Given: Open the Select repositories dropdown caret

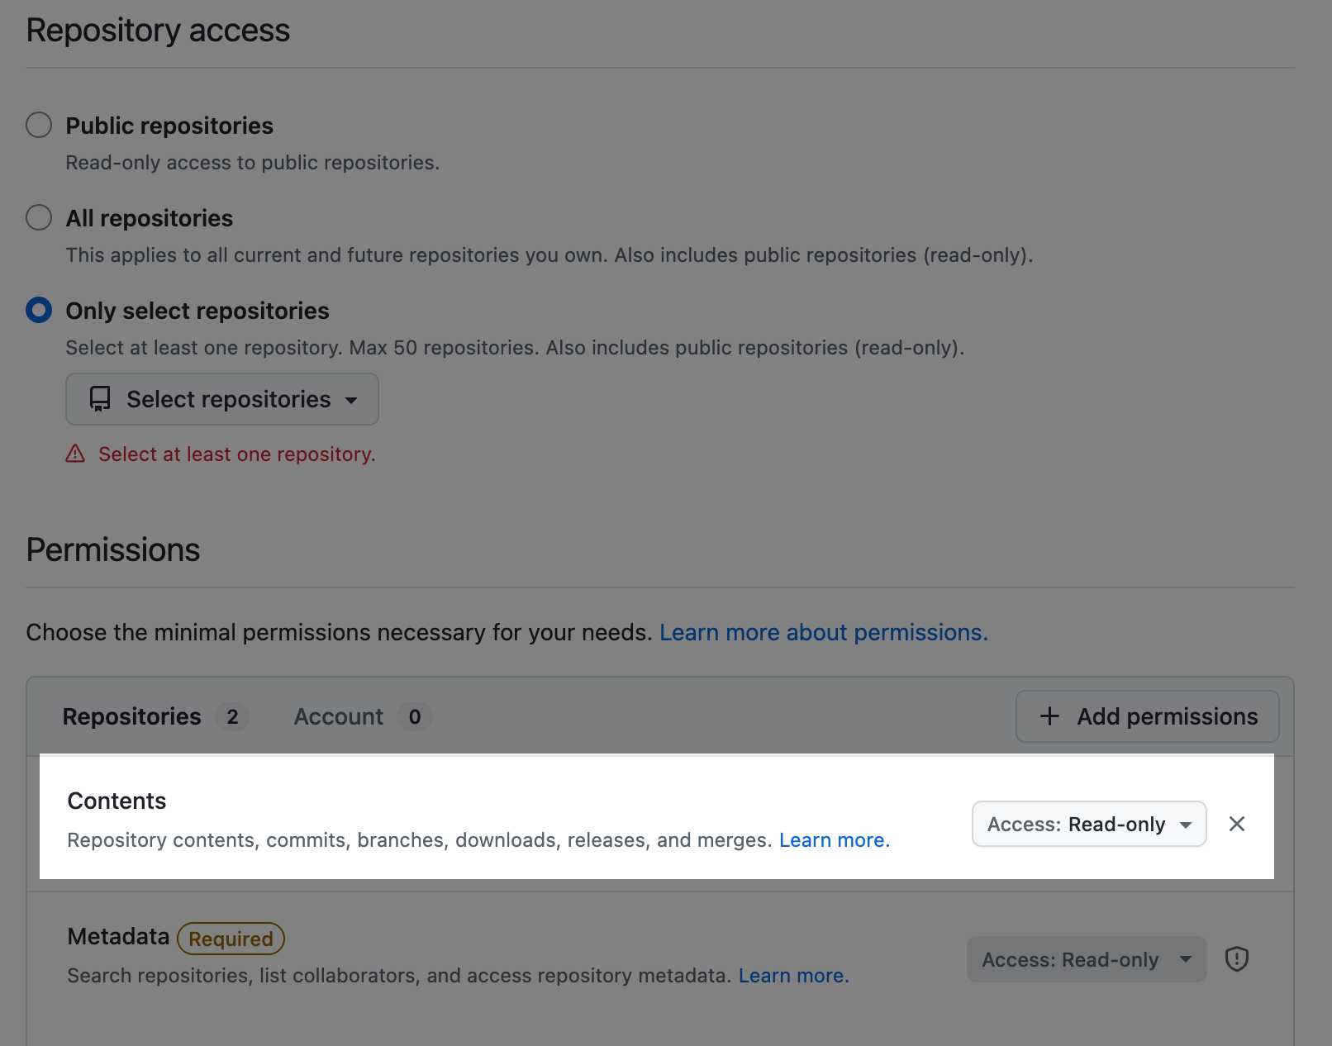Looking at the screenshot, I should coord(351,400).
